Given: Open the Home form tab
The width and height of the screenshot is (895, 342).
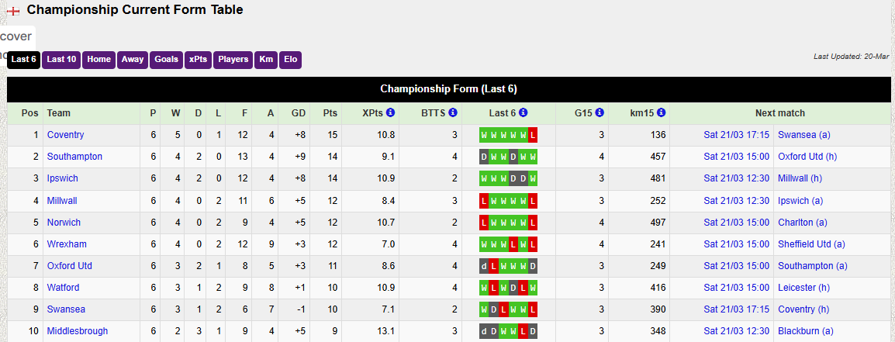Looking at the screenshot, I should pos(99,60).
